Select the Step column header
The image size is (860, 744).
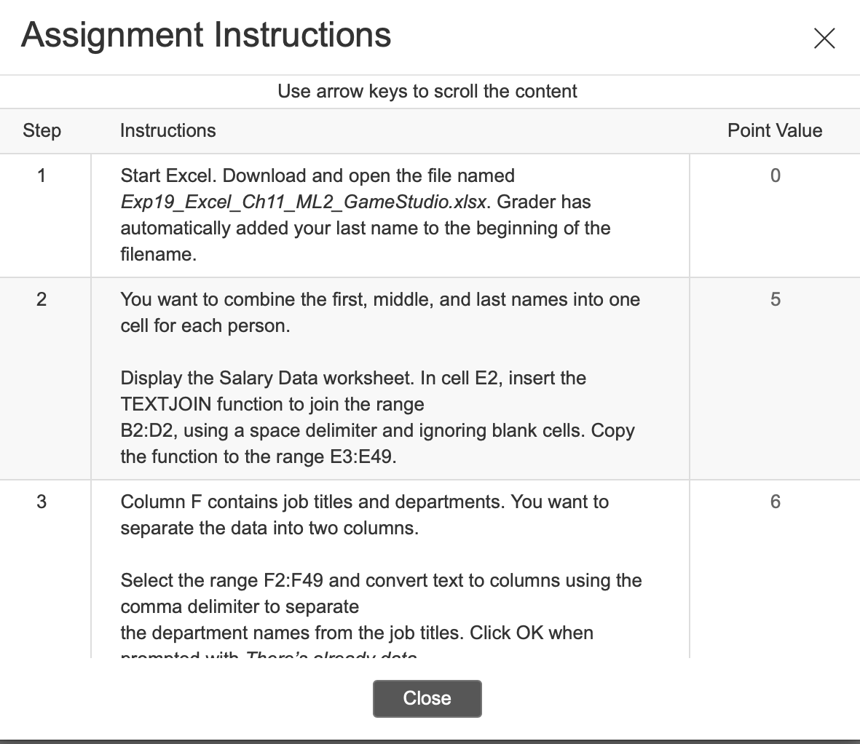42,130
